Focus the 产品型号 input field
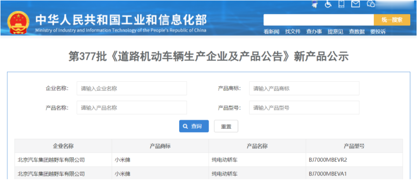This screenshot has height=183, width=417. 304,108
